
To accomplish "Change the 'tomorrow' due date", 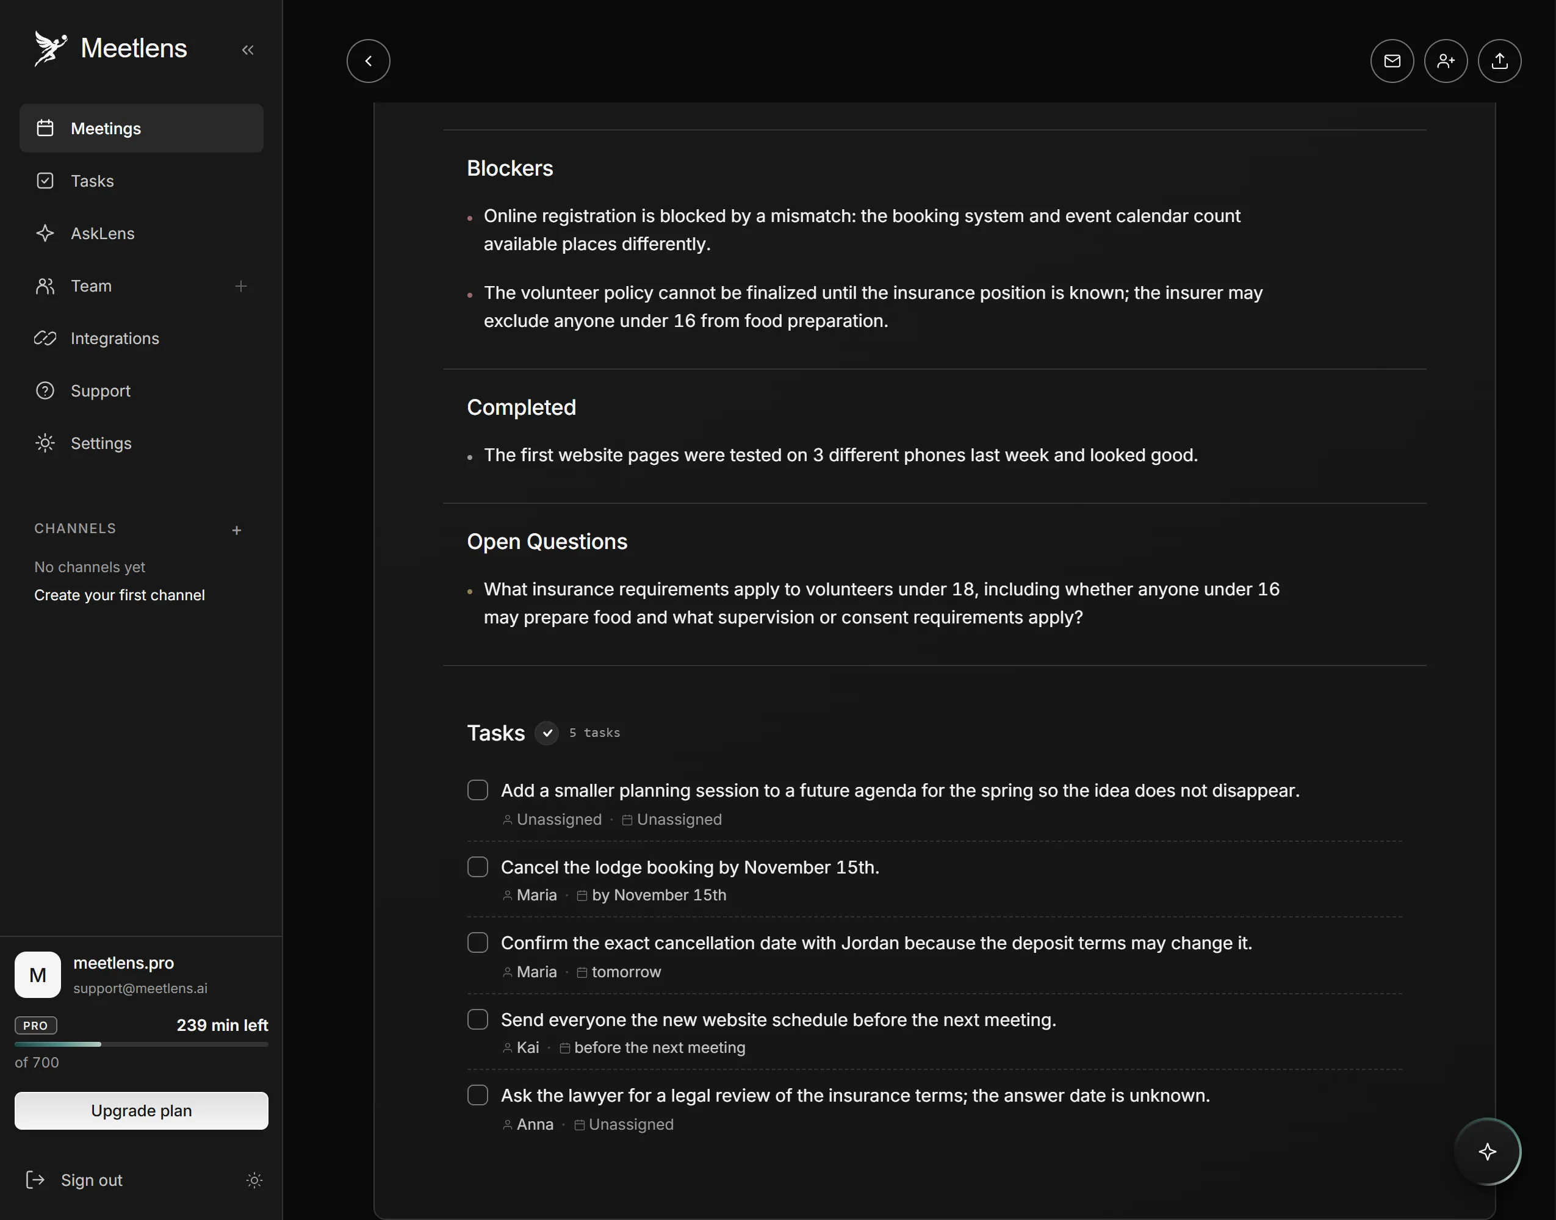I will point(619,972).
